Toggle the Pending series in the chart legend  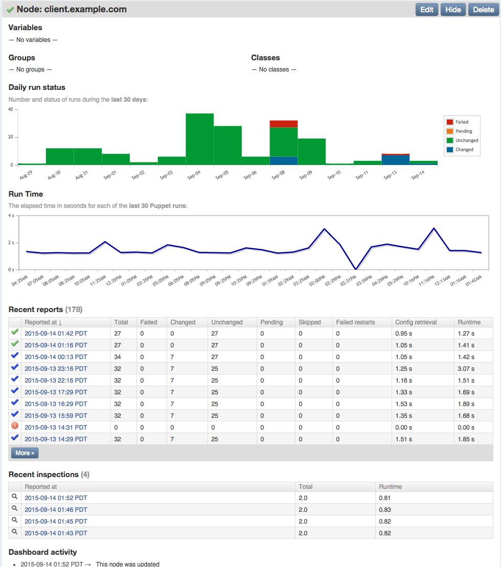[462, 131]
